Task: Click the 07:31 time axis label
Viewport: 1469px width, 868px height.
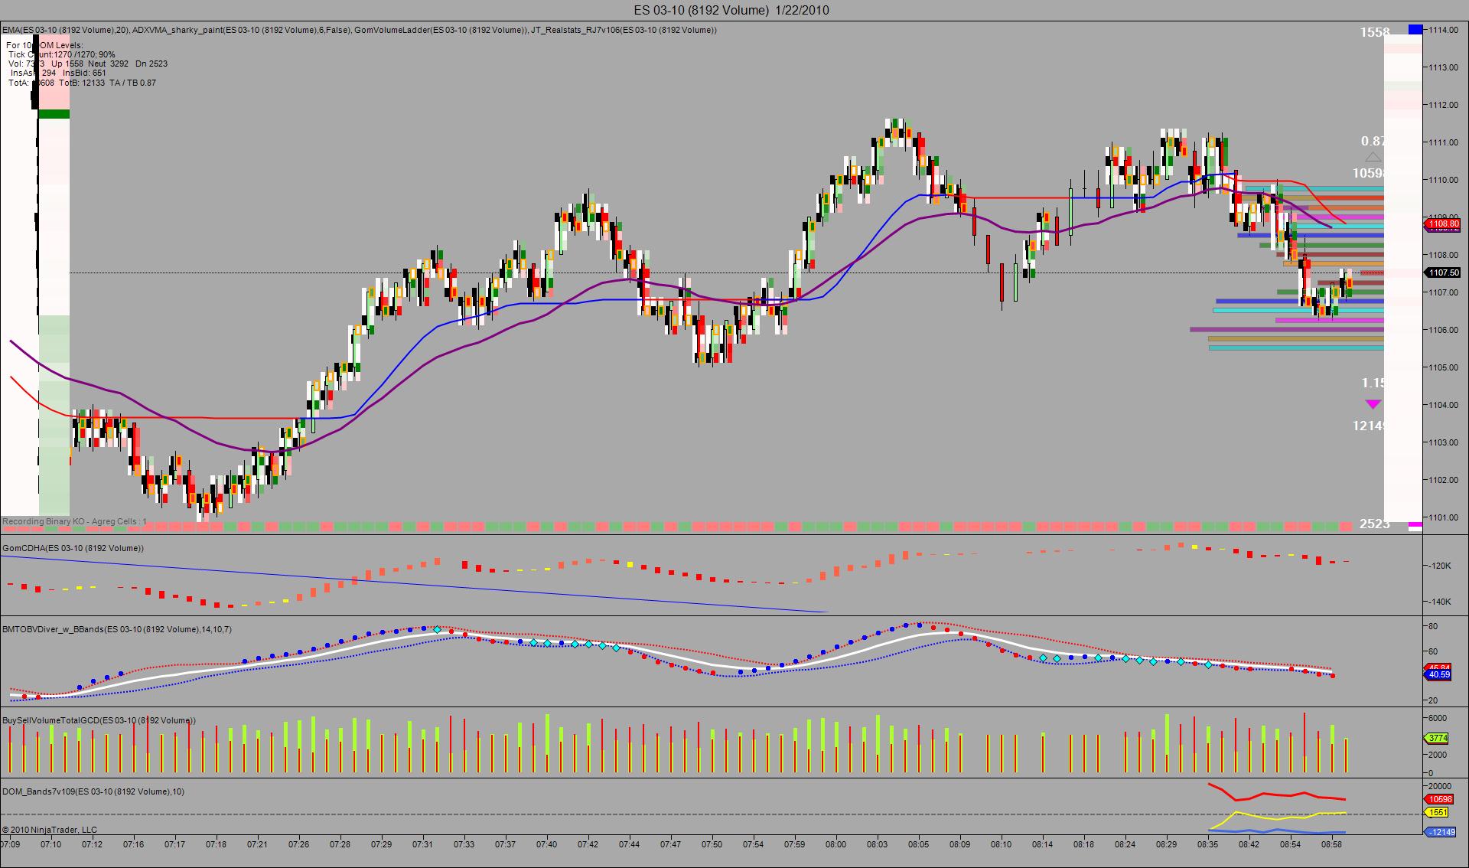Action: pos(422,844)
